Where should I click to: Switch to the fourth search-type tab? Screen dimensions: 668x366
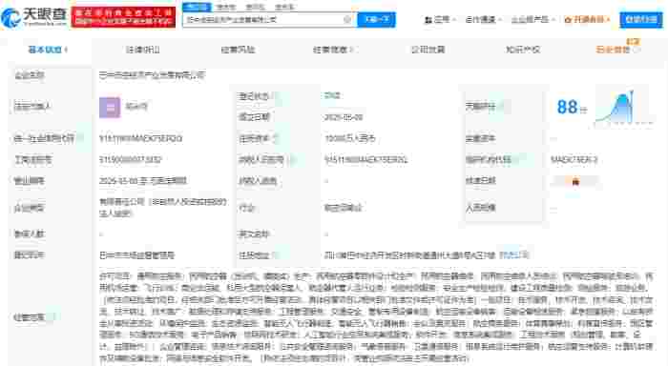tap(284, 7)
